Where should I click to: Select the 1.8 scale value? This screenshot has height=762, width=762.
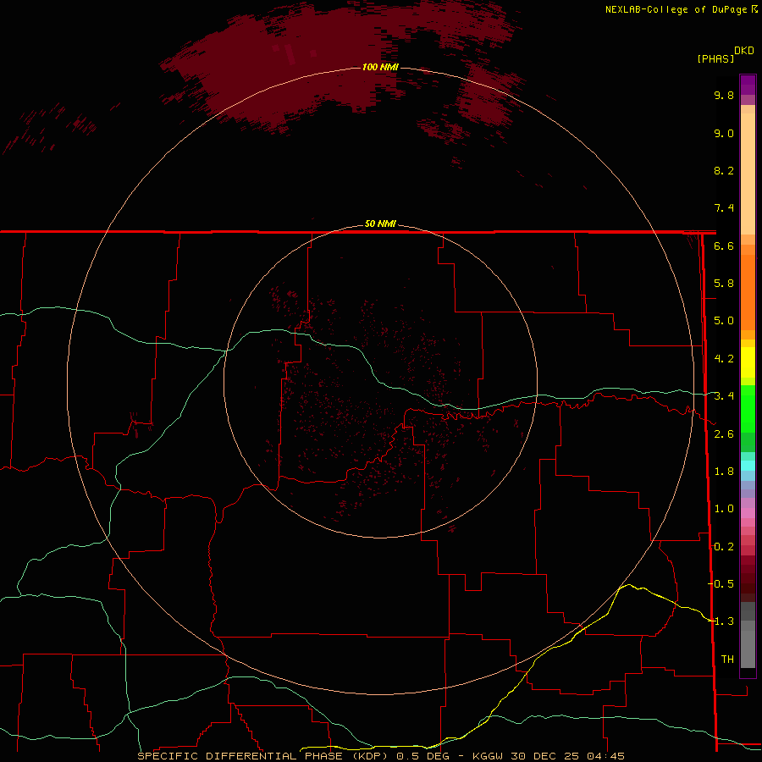[x=724, y=472]
